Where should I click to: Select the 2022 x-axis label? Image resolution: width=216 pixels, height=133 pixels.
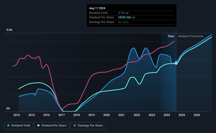pos(137,115)
